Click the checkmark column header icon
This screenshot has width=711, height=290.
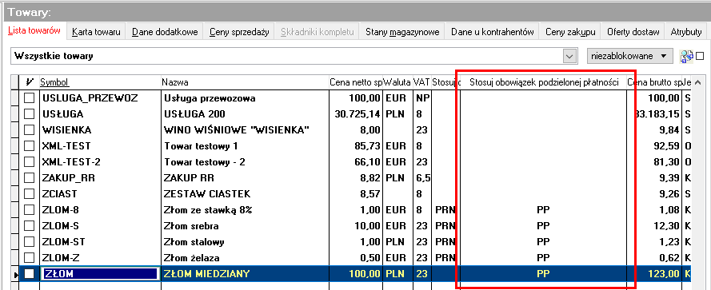coord(30,82)
